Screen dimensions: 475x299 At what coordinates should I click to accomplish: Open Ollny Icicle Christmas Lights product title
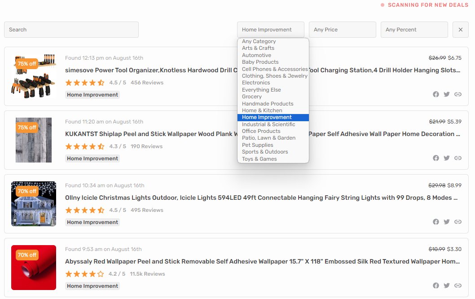point(261,198)
